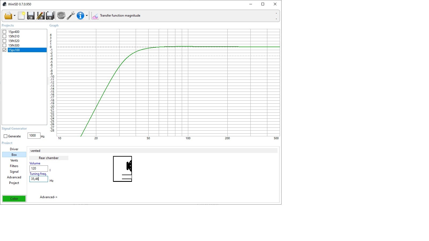The image size is (429, 241).
Task: Open project via folder icon
Action: pyautogui.click(x=8, y=16)
